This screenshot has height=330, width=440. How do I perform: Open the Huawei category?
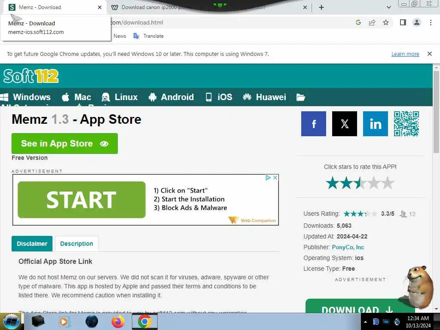pos(264,97)
